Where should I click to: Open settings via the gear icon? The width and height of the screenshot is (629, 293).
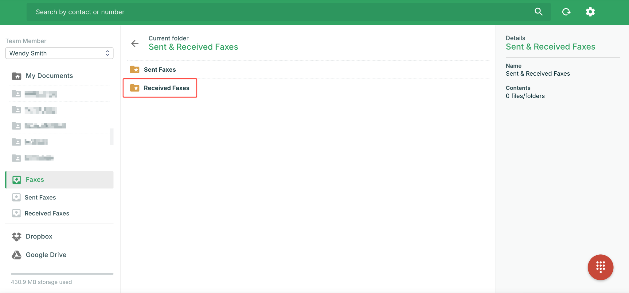tap(590, 12)
